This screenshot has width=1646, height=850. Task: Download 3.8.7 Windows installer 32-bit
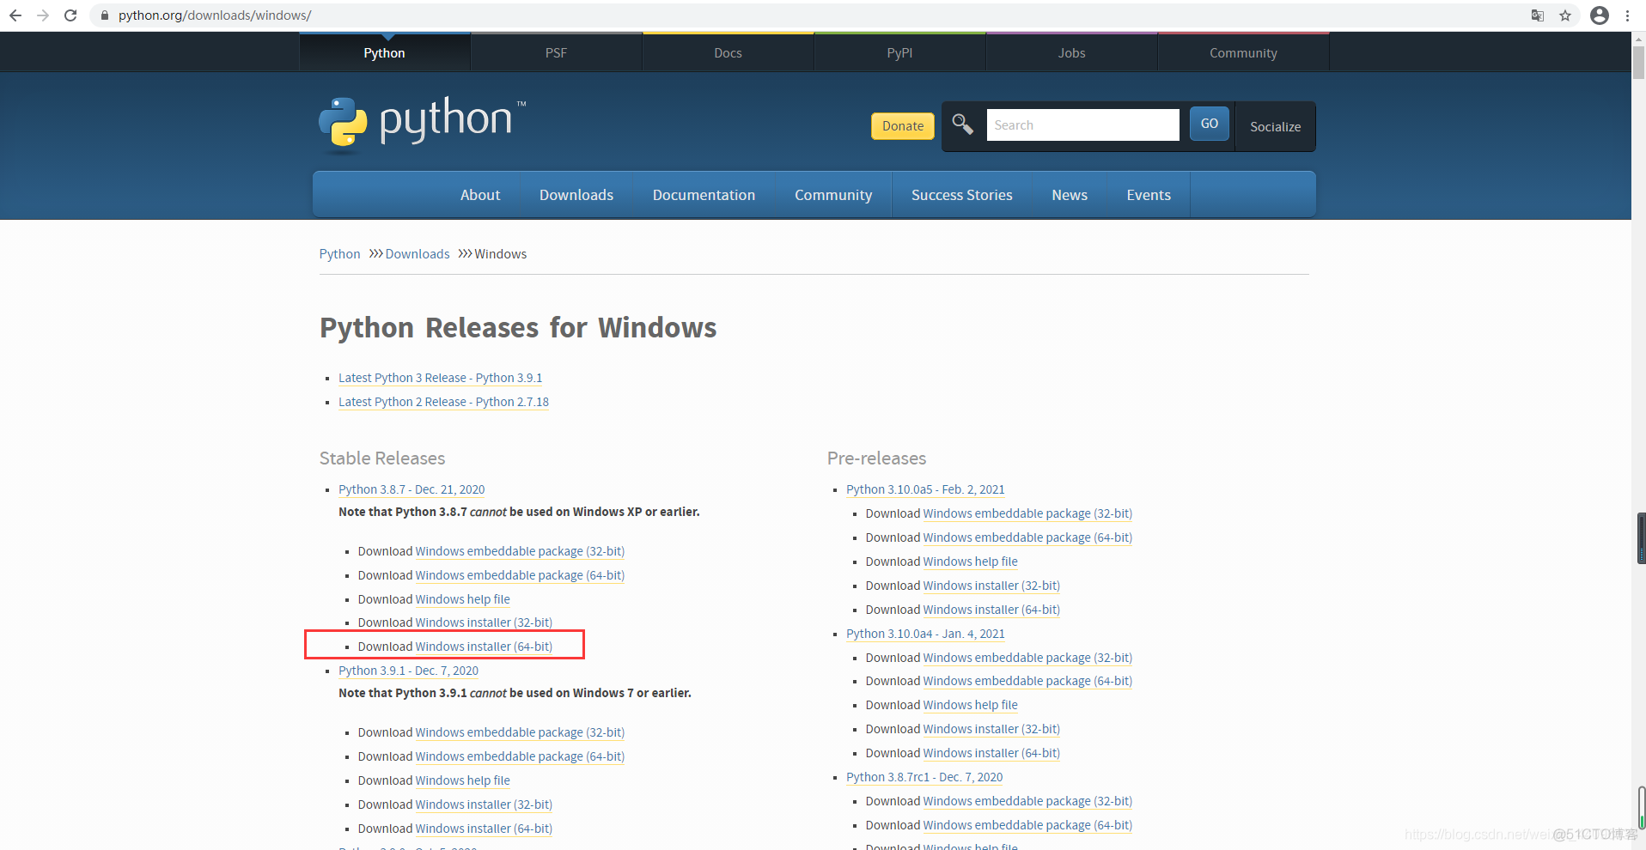tap(484, 622)
